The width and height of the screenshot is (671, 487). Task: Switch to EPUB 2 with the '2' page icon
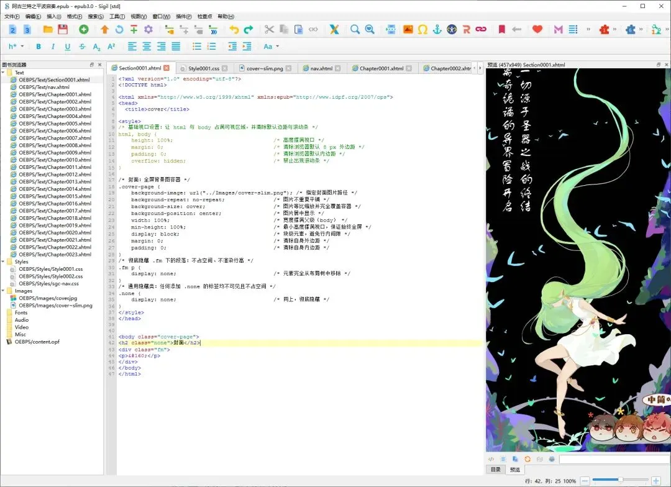pyautogui.click(x=12, y=29)
